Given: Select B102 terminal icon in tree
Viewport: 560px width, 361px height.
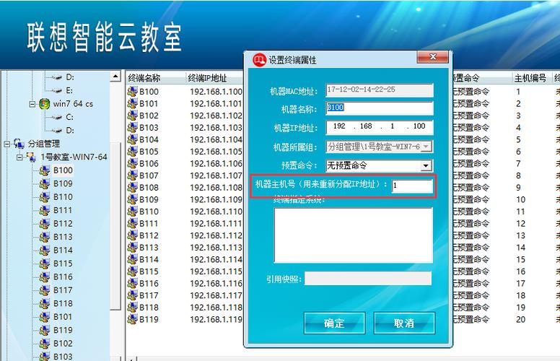Looking at the screenshot, I should pos(45,344).
